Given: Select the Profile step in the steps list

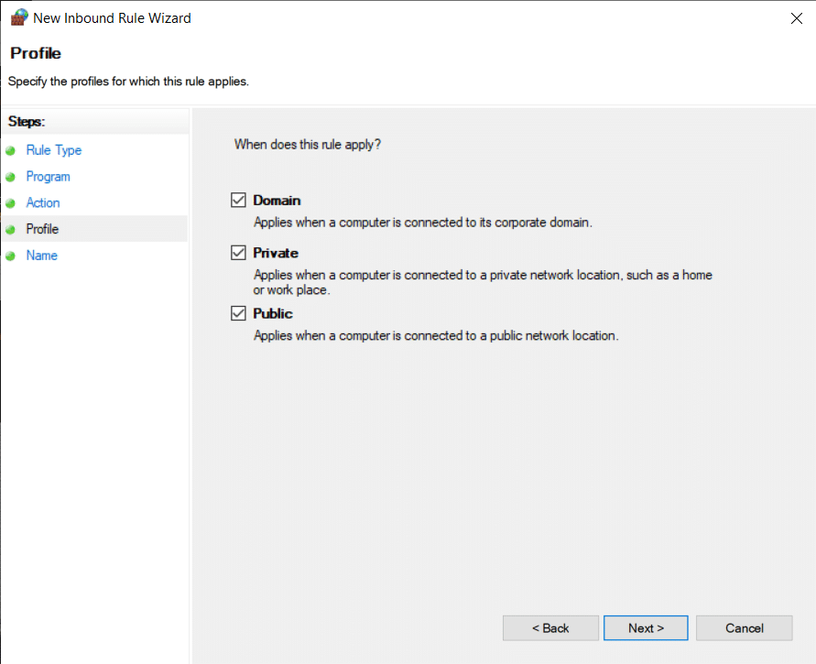Looking at the screenshot, I should (x=43, y=229).
